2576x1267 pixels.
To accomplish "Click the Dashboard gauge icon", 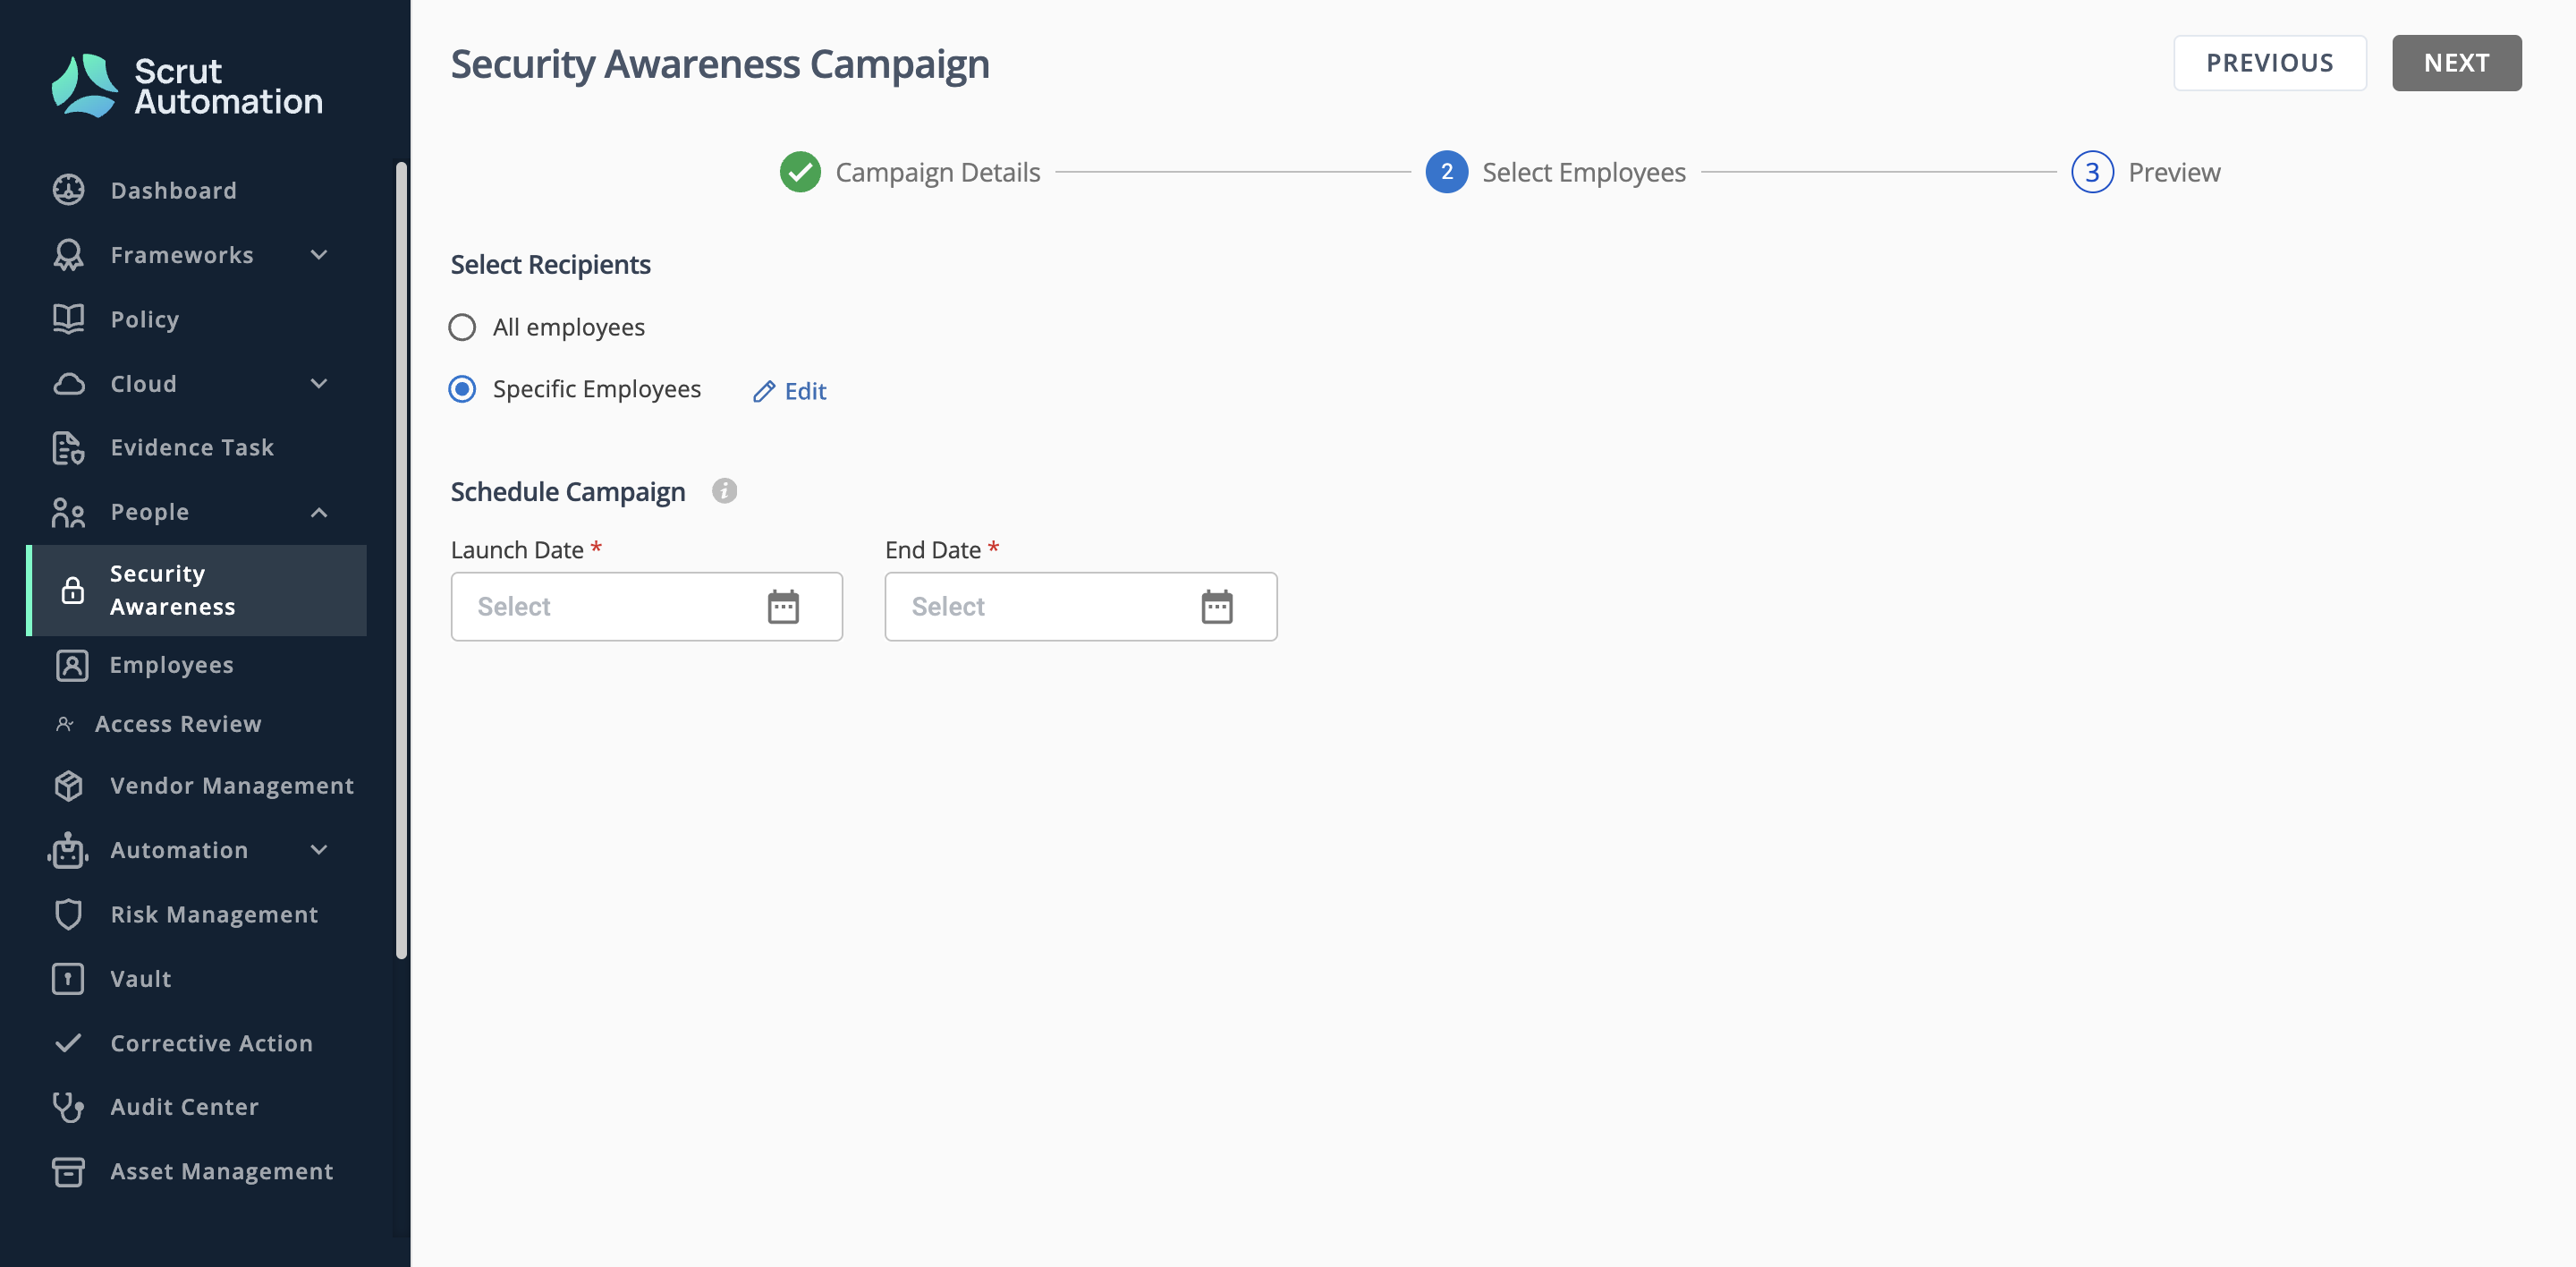I will (68, 190).
